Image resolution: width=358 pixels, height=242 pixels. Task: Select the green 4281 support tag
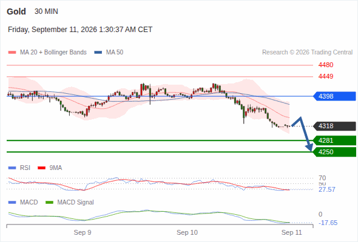[334, 140]
